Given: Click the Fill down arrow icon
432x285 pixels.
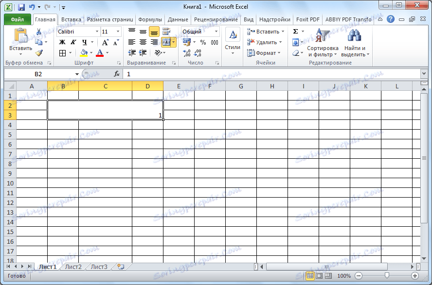Looking at the screenshot, I should tap(295, 42).
